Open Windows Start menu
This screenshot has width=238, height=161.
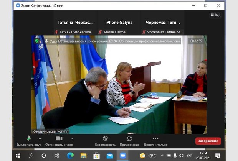[18, 156]
